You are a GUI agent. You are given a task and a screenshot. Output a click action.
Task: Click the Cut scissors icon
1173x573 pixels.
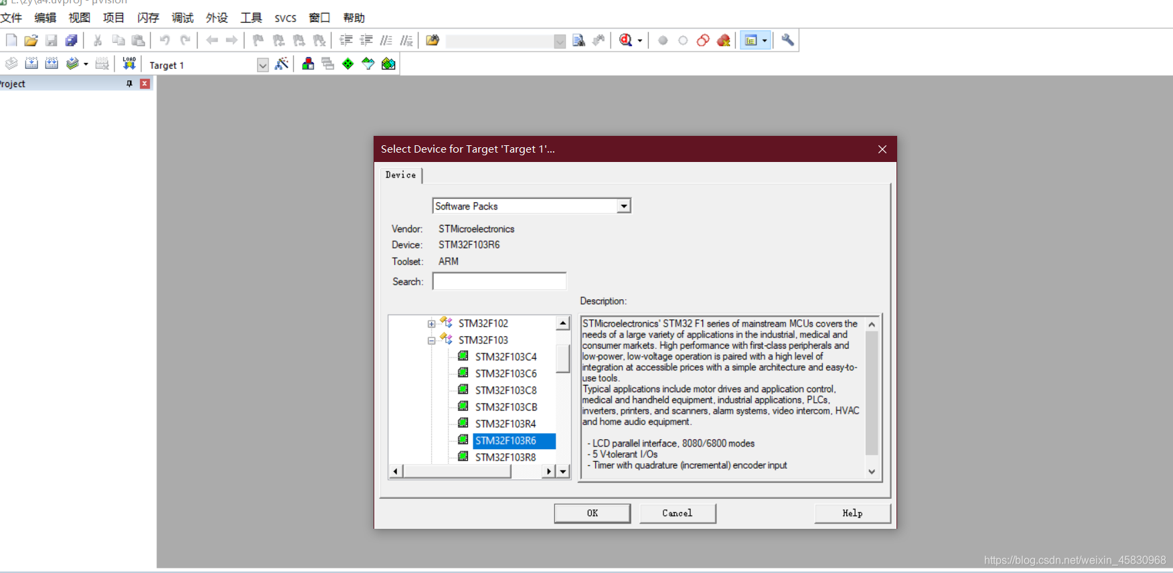point(98,41)
